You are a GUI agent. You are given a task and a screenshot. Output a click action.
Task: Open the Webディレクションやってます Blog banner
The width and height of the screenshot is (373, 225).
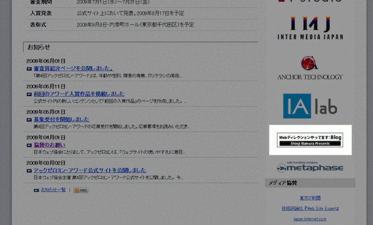click(x=310, y=140)
